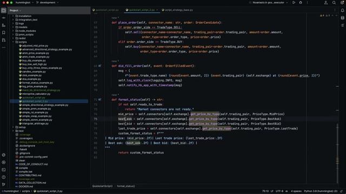
Task: Open Search Everywhere magnifier icon
Action: [334, 3]
